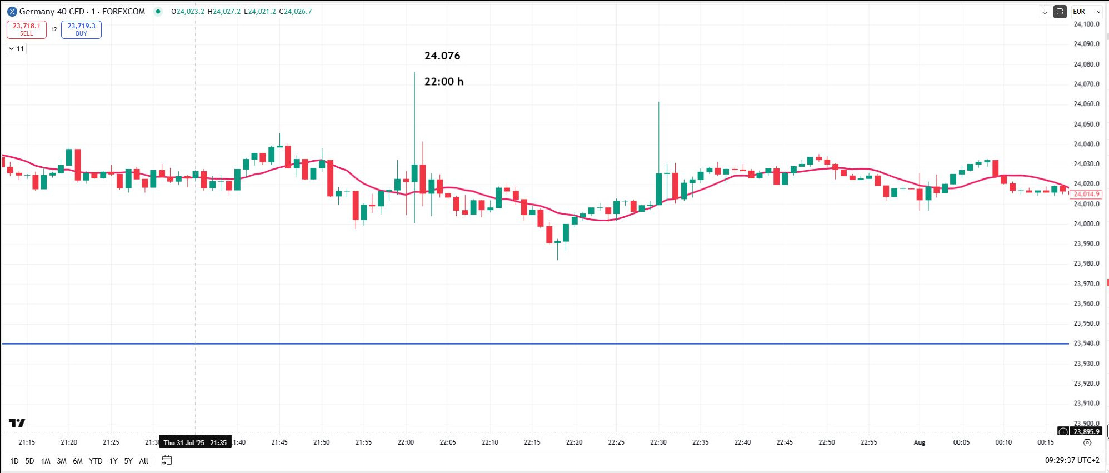Open chart settings hexagon icon on the time axis
The height and width of the screenshot is (473, 1109).
(1087, 442)
